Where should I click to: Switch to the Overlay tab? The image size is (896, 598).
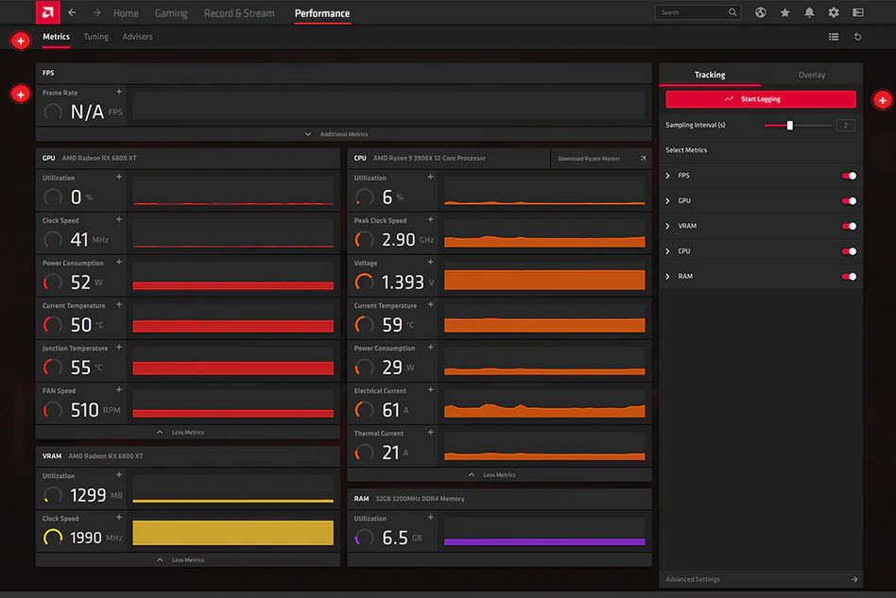[x=812, y=75]
